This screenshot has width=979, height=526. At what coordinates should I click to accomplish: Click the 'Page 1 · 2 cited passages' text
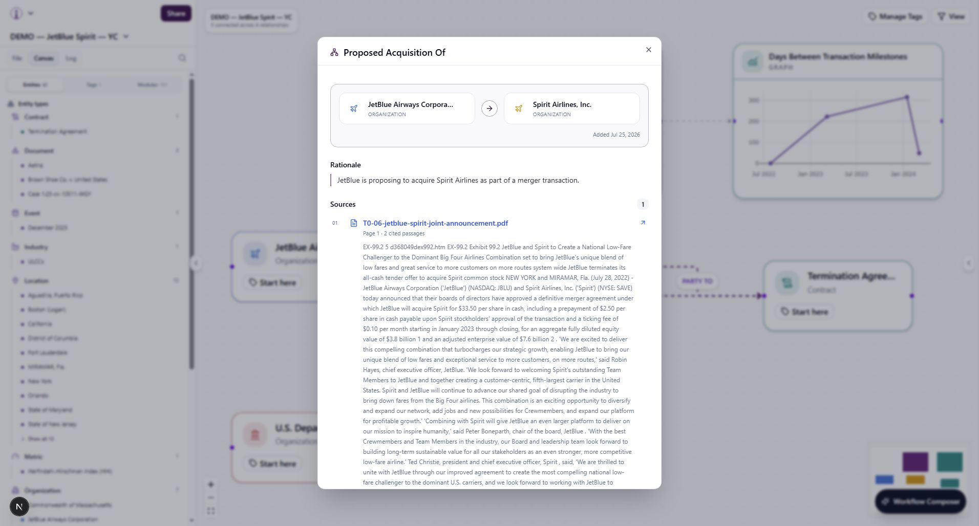click(394, 233)
